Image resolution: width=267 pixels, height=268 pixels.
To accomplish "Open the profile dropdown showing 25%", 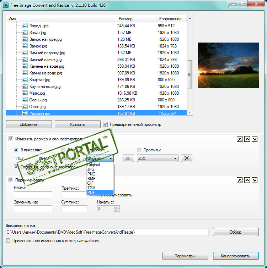I will [x=157, y=158].
